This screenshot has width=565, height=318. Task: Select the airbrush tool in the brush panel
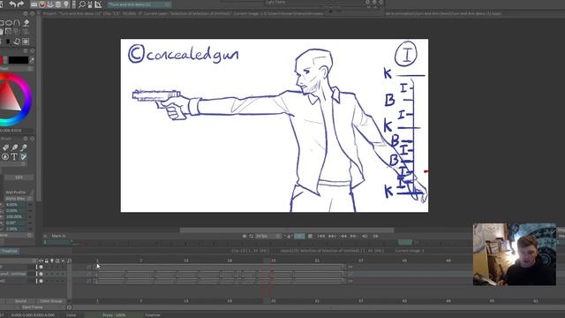(5, 148)
